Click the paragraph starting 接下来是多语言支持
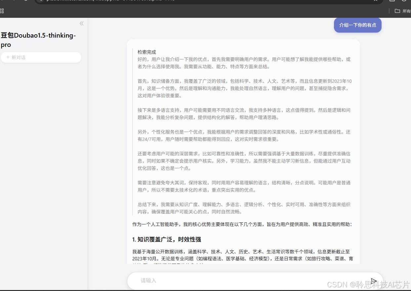411x291 pixels. point(244,114)
